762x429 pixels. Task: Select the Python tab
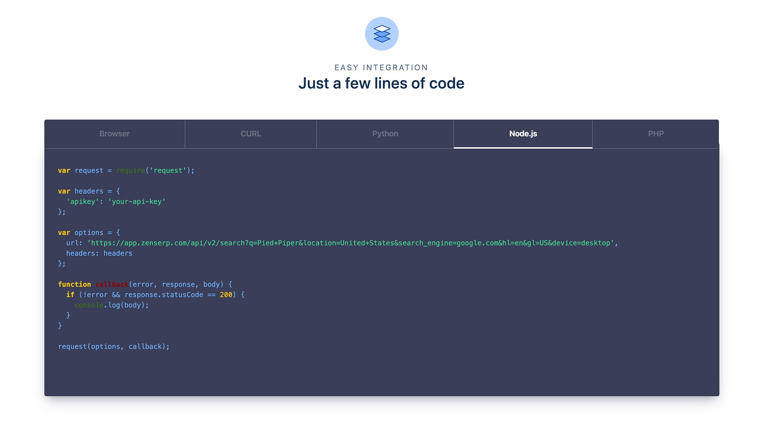coord(385,134)
